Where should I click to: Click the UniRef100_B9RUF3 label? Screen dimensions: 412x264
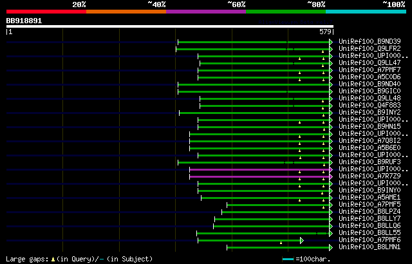pyautogui.click(x=370, y=162)
